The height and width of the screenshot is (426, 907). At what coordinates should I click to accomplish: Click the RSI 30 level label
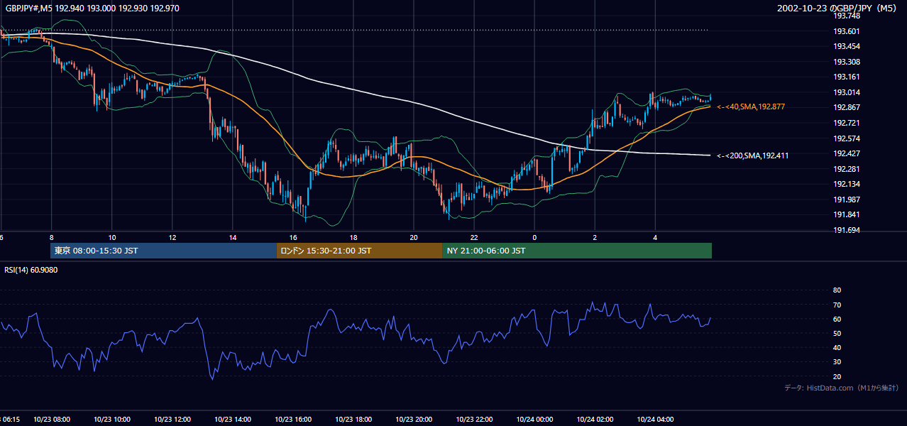click(837, 362)
